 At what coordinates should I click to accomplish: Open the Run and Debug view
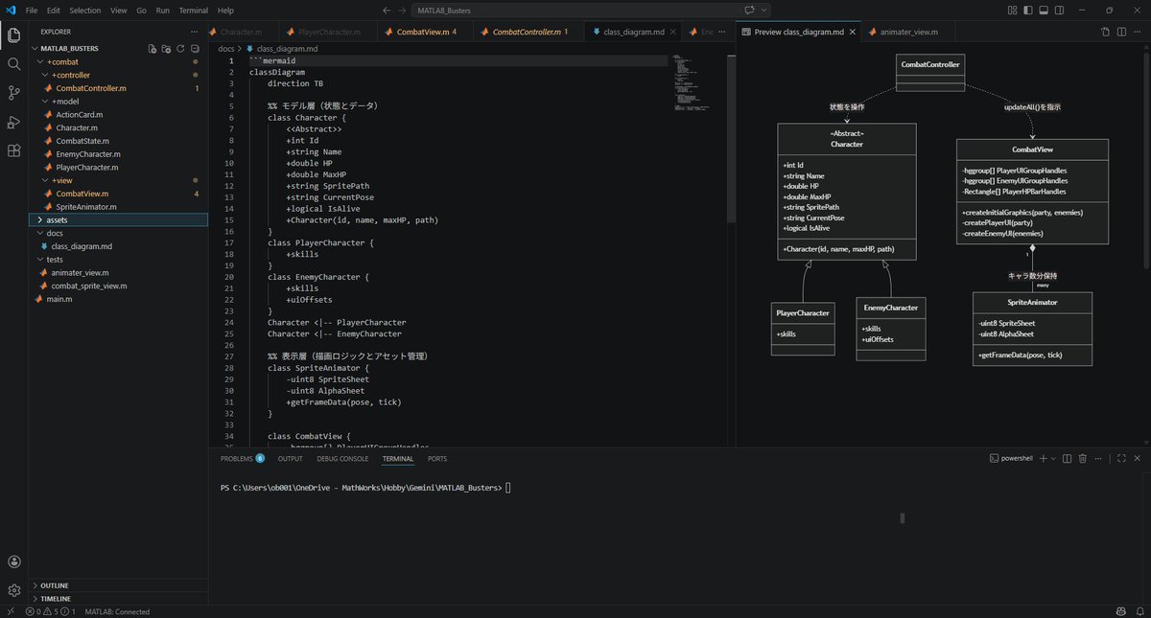(x=13, y=122)
